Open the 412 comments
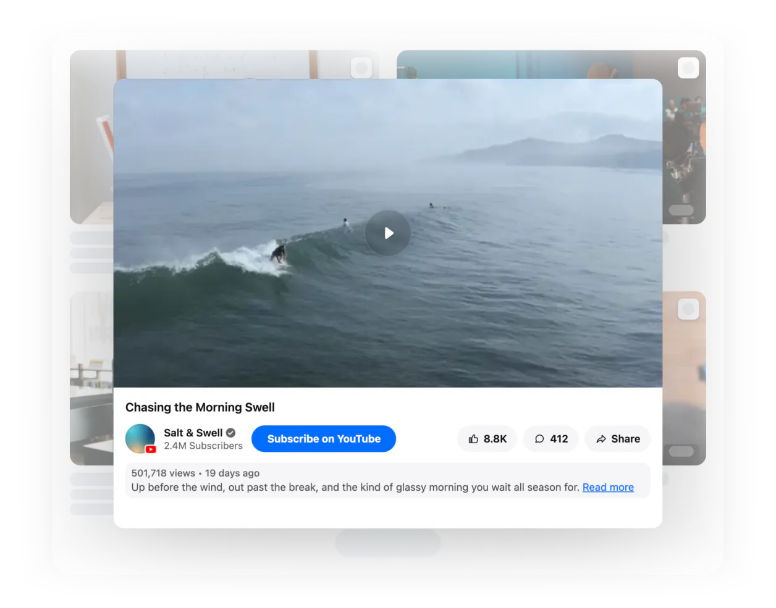 (x=551, y=439)
